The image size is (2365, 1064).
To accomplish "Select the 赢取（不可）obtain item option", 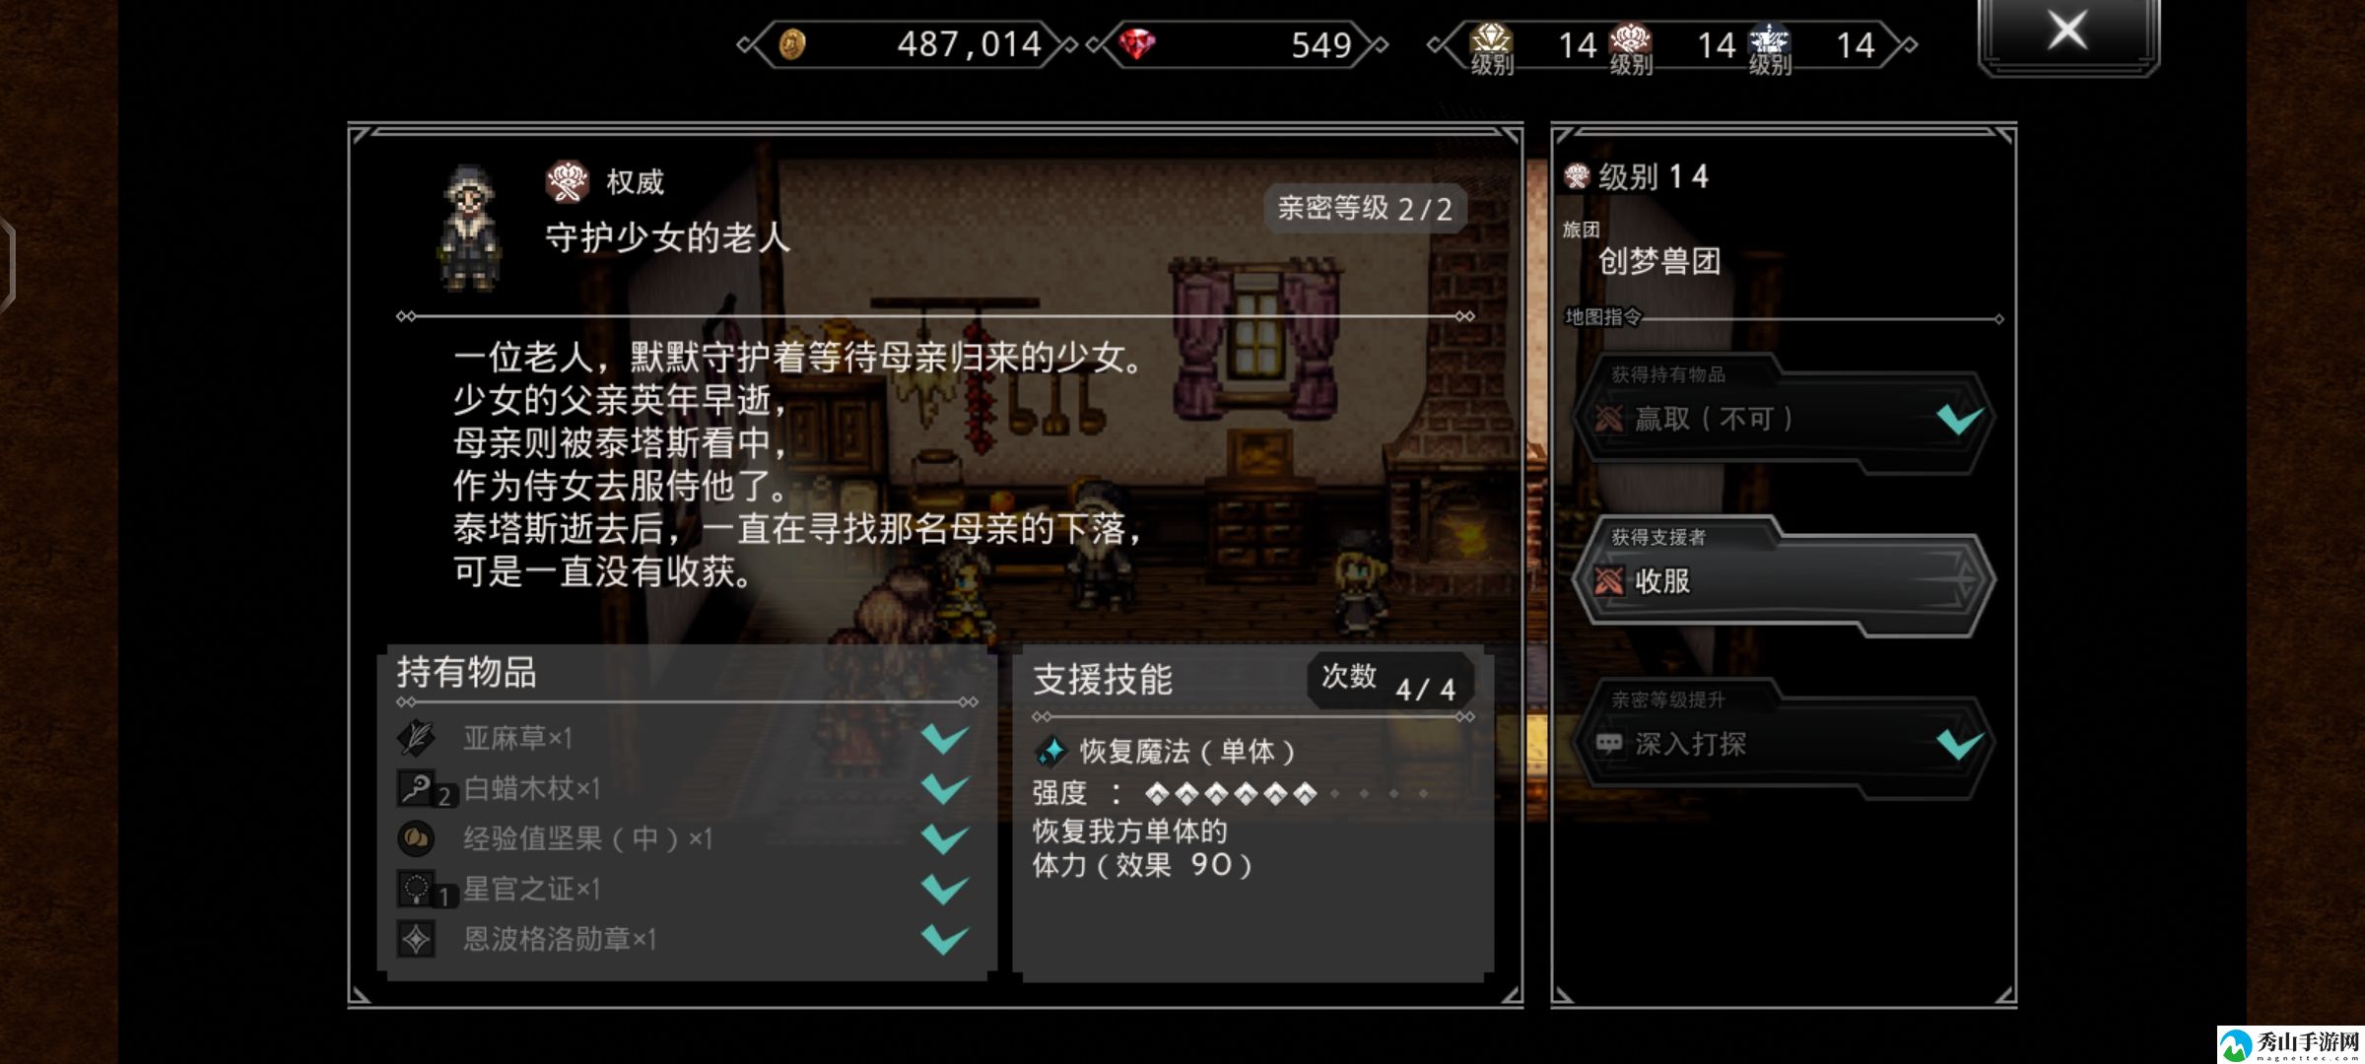I will pyautogui.click(x=1783, y=417).
